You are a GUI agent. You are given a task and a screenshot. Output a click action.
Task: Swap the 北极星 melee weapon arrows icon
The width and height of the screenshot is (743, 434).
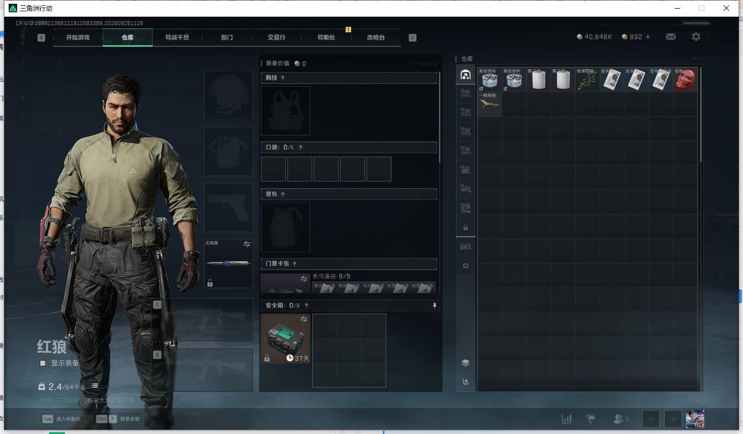point(247,244)
